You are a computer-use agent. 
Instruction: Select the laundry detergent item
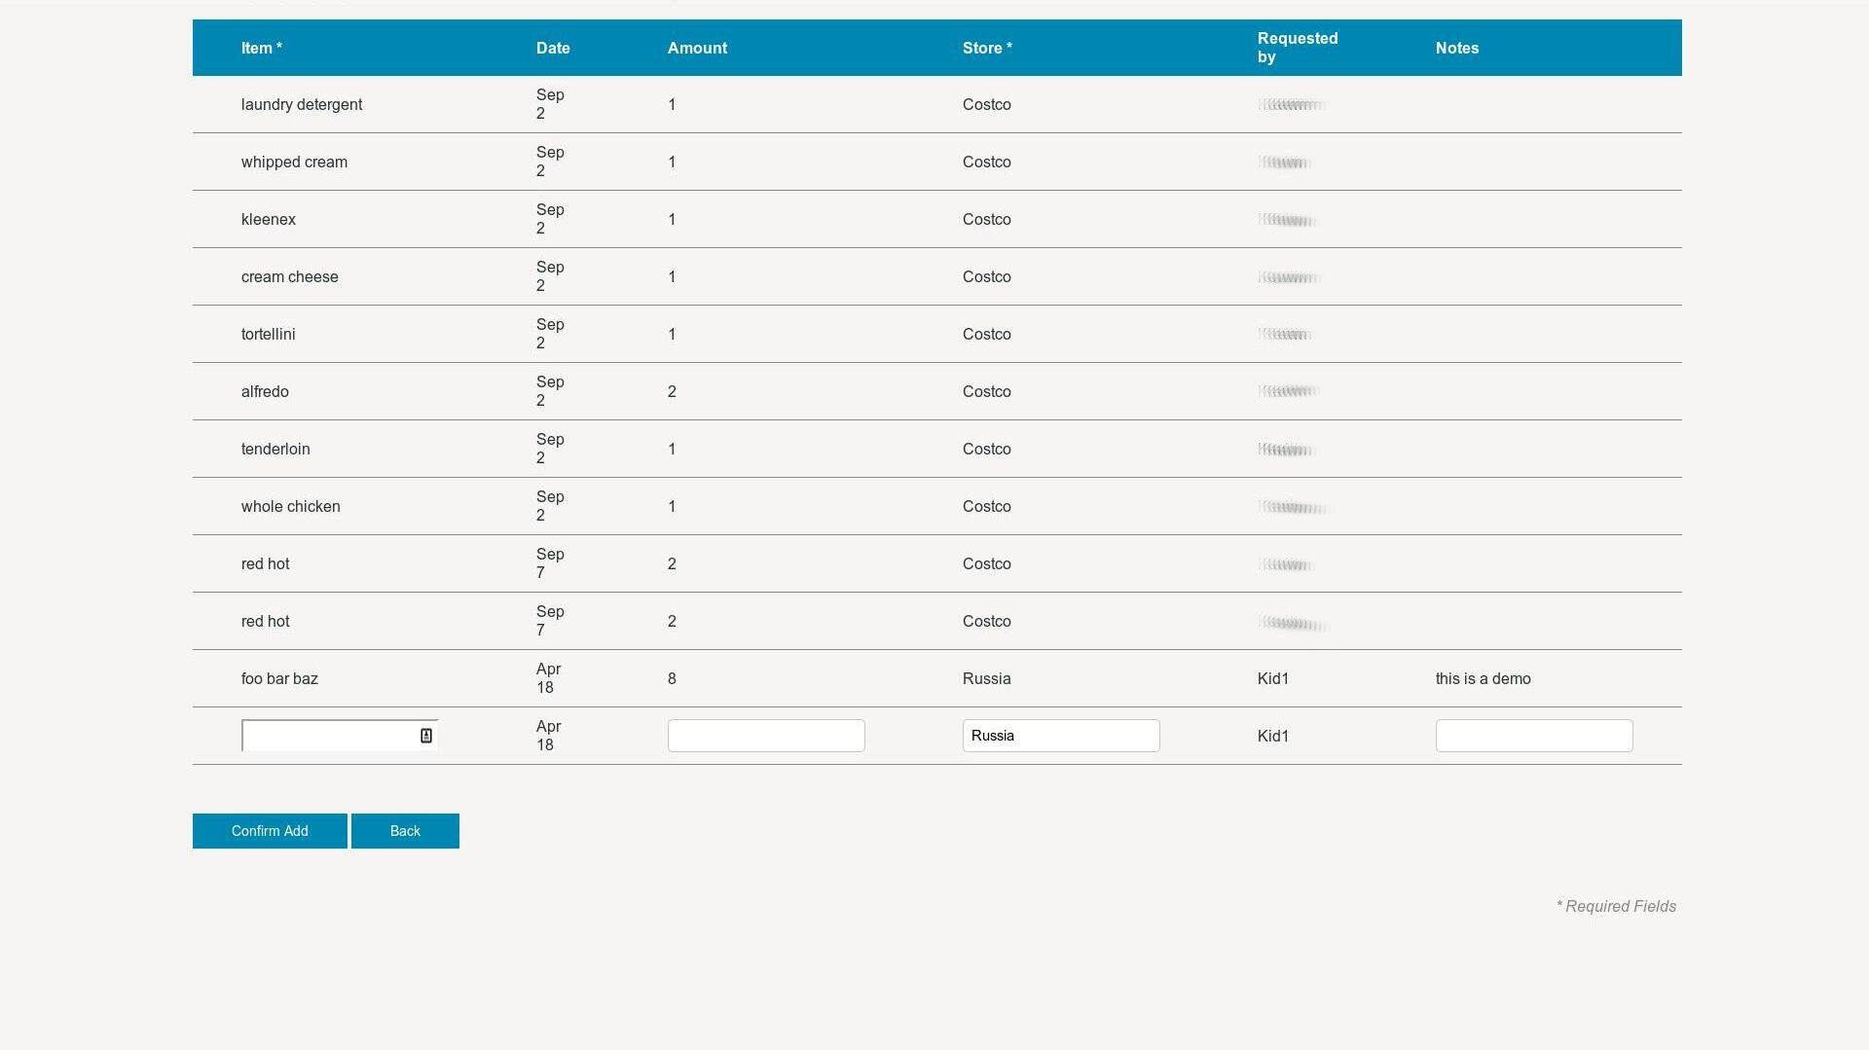click(x=302, y=104)
